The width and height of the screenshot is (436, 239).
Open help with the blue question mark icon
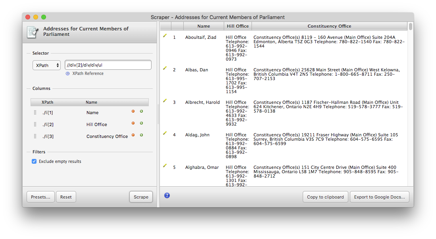pos(167,195)
